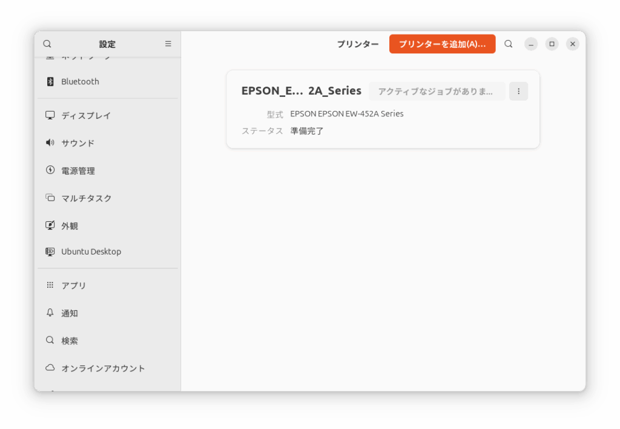Viewport: 620px width, 429px height.
Task: Click the search (検索) magnifier icon
Action: 50,340
